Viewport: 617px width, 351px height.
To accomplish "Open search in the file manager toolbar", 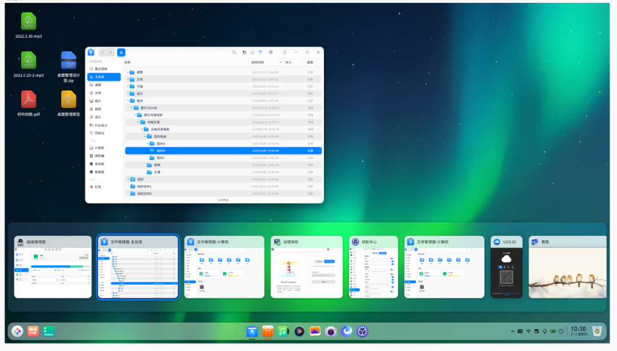I will point(234,51).
